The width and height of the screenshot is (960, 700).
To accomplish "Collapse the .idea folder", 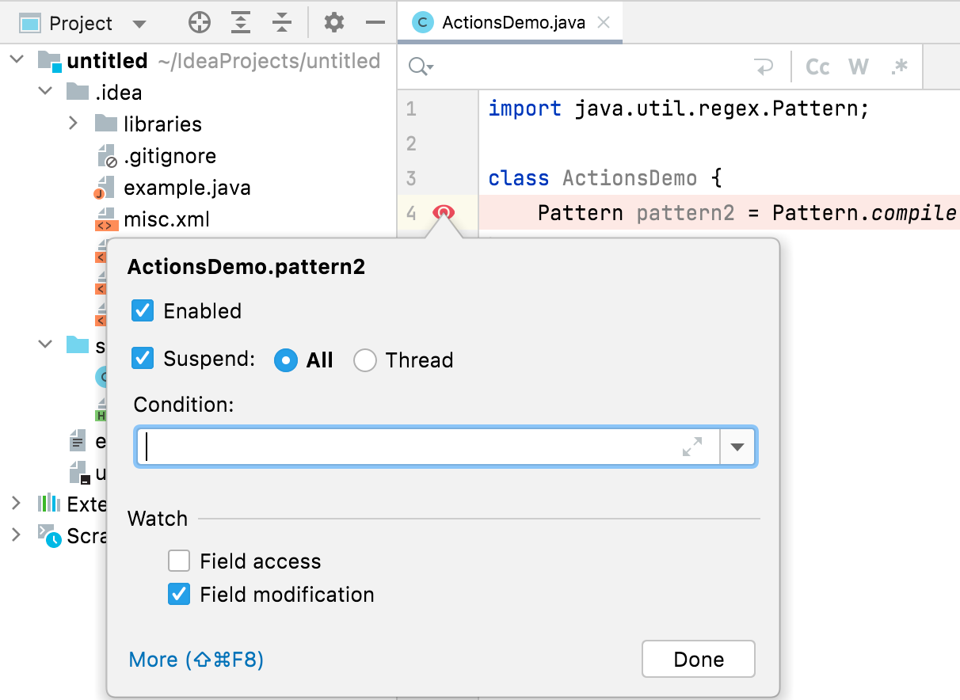I will [45, 92].
